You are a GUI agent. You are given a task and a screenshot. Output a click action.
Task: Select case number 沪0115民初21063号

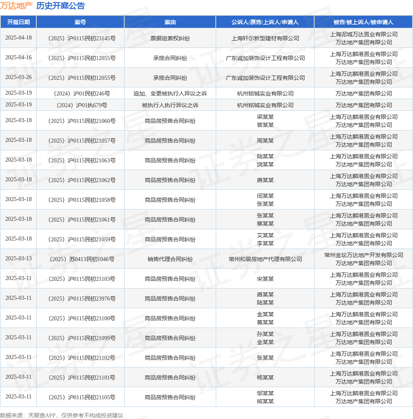(82, 160)
